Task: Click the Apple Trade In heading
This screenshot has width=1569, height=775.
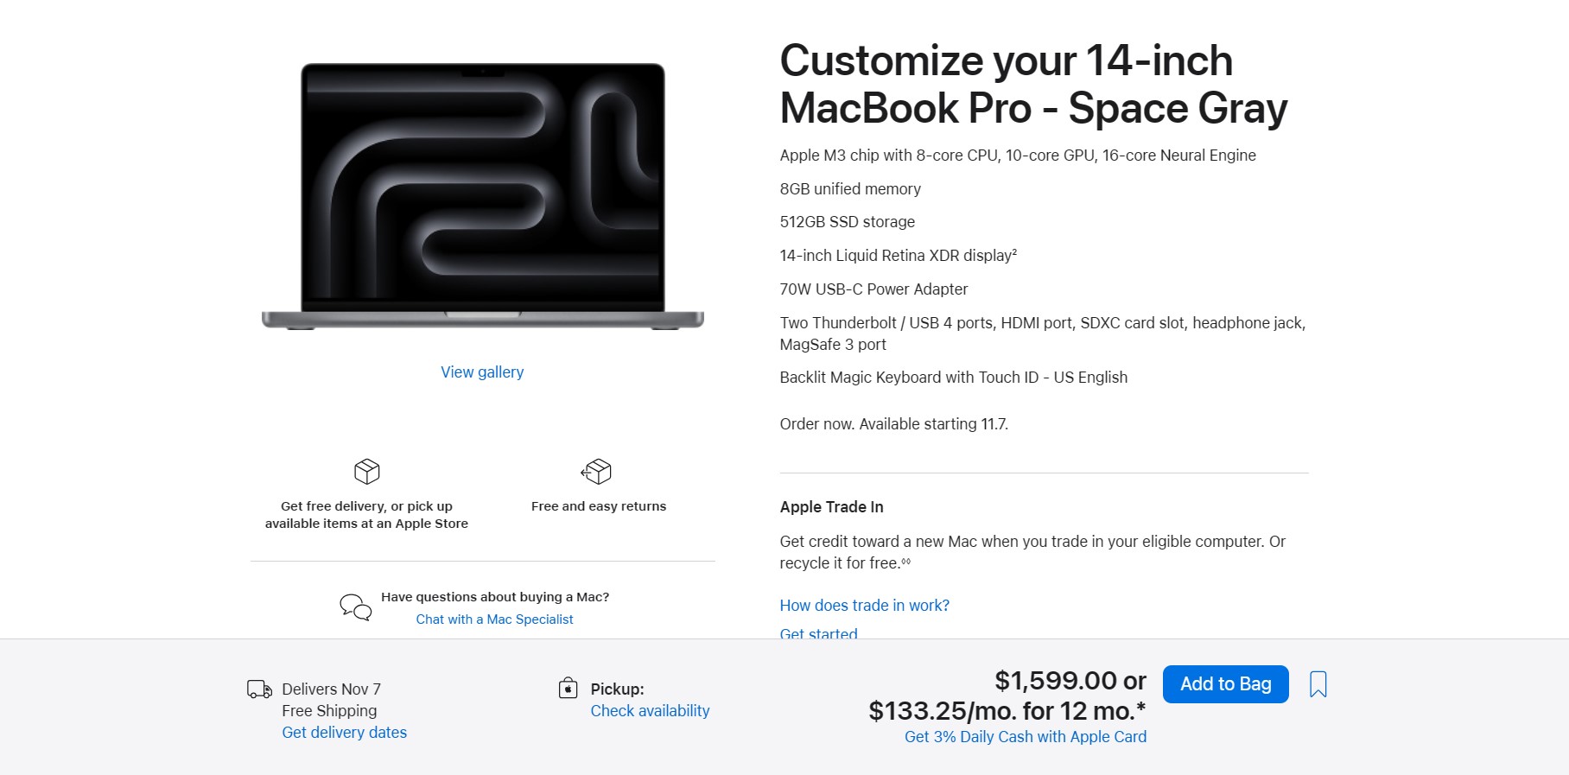Action: click(x=831, y=507)
